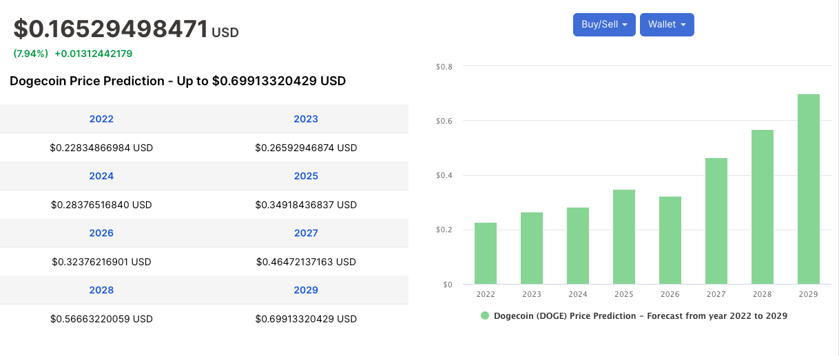Click the $0.6 y-axis label
Screen dimensions: 839x356
pyautogui.click(x=444, y=121)
